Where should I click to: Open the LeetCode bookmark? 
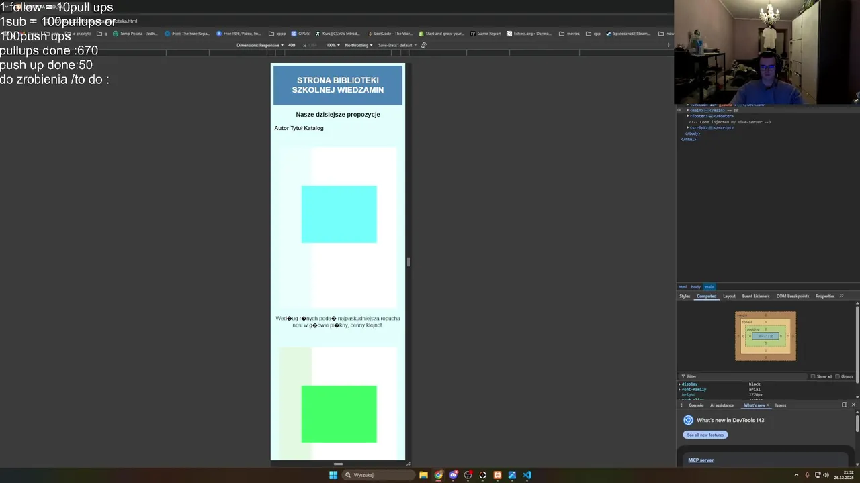tap(389, 33)
